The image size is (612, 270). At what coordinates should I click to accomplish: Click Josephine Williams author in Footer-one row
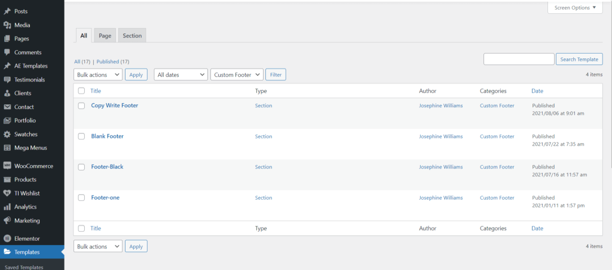point(440,198)
